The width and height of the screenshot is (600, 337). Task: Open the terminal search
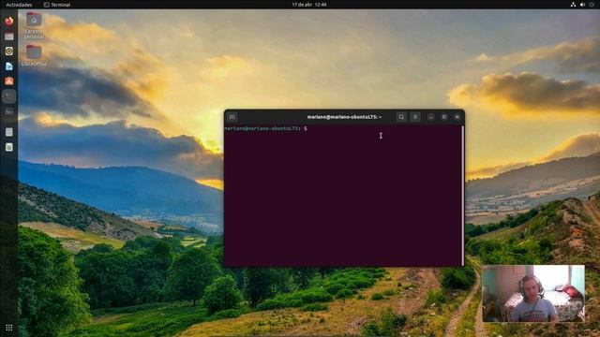[x=401, y=117]
